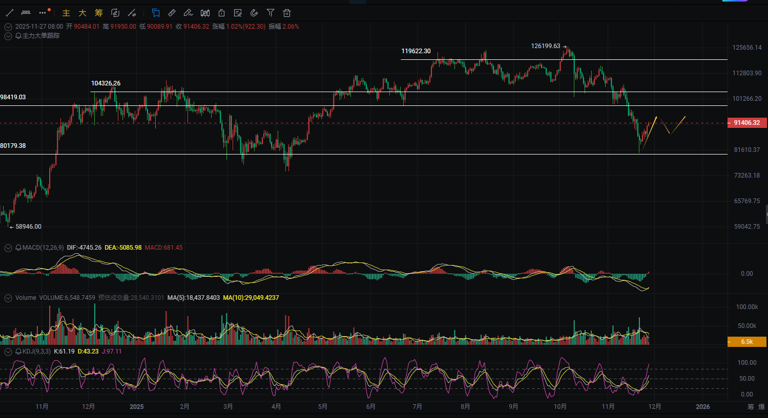768x418 pixels.
Task: Toggle the 主力大单跟踪 alert bell
Action: point(18,36)
